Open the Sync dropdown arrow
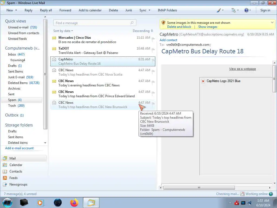 pos(149,10)
